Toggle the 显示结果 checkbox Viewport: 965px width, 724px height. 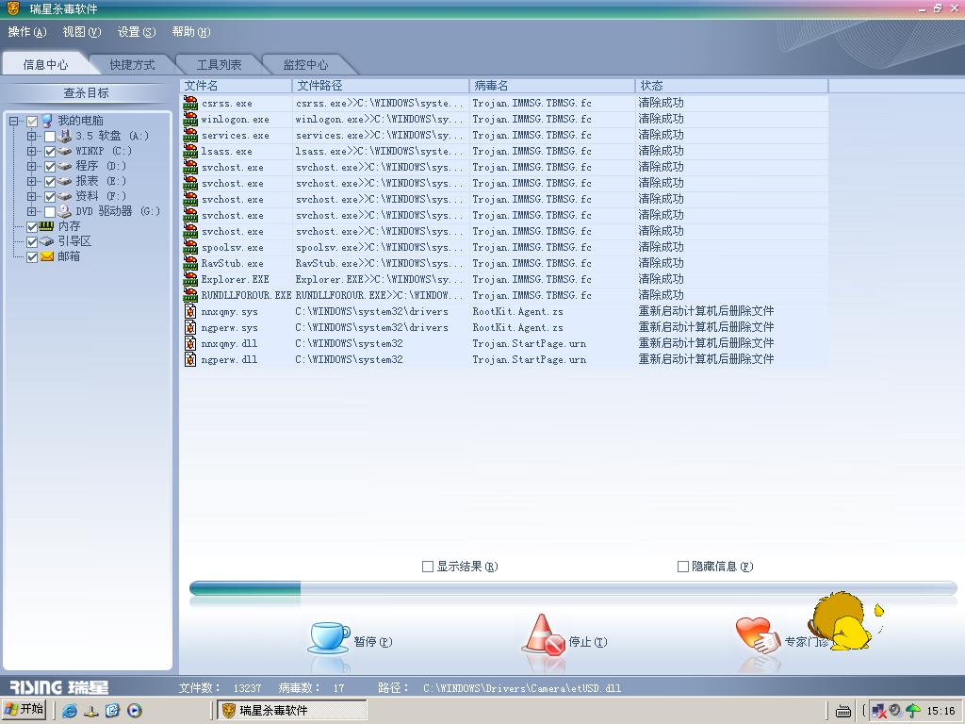(x=428, y=567)
